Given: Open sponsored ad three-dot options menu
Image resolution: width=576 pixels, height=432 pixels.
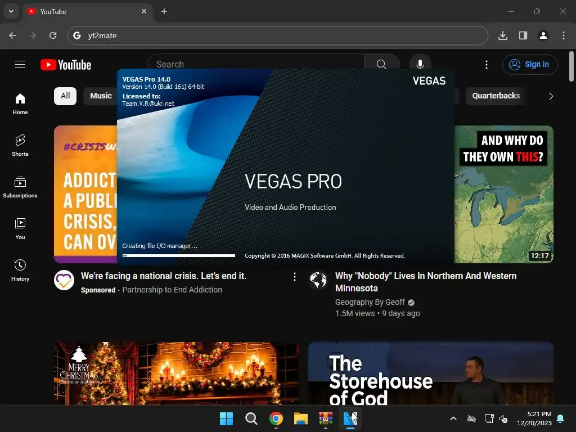Looking at the screenshot, I should click(x=295, y=277).
